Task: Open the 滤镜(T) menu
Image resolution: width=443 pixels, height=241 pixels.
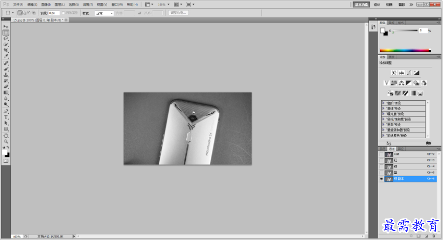Action: 88,4
